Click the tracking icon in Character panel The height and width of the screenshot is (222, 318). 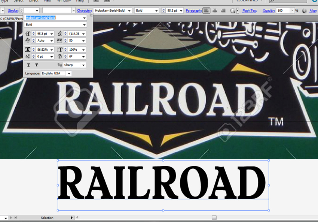[x=59, y=40]
